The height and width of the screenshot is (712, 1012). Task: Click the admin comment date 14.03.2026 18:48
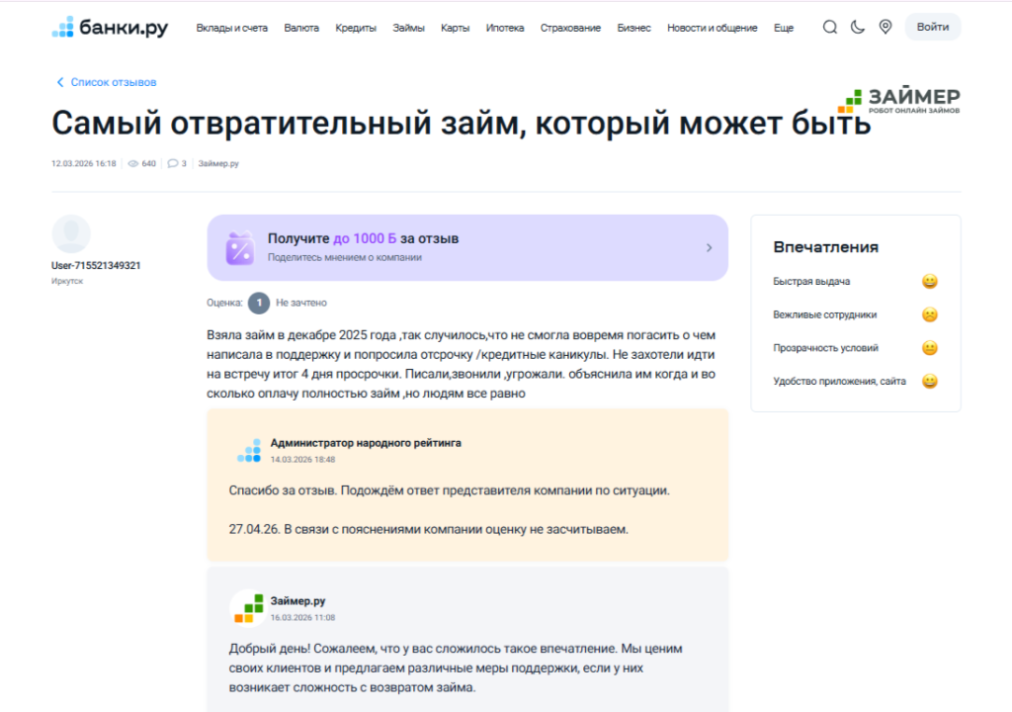click(302, 460)
